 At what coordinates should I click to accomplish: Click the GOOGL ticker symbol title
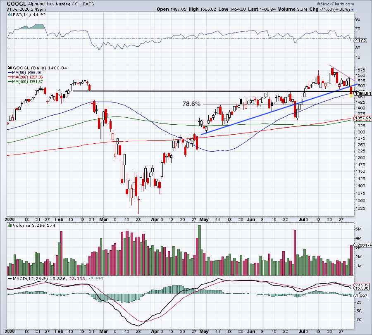[17, 4]
